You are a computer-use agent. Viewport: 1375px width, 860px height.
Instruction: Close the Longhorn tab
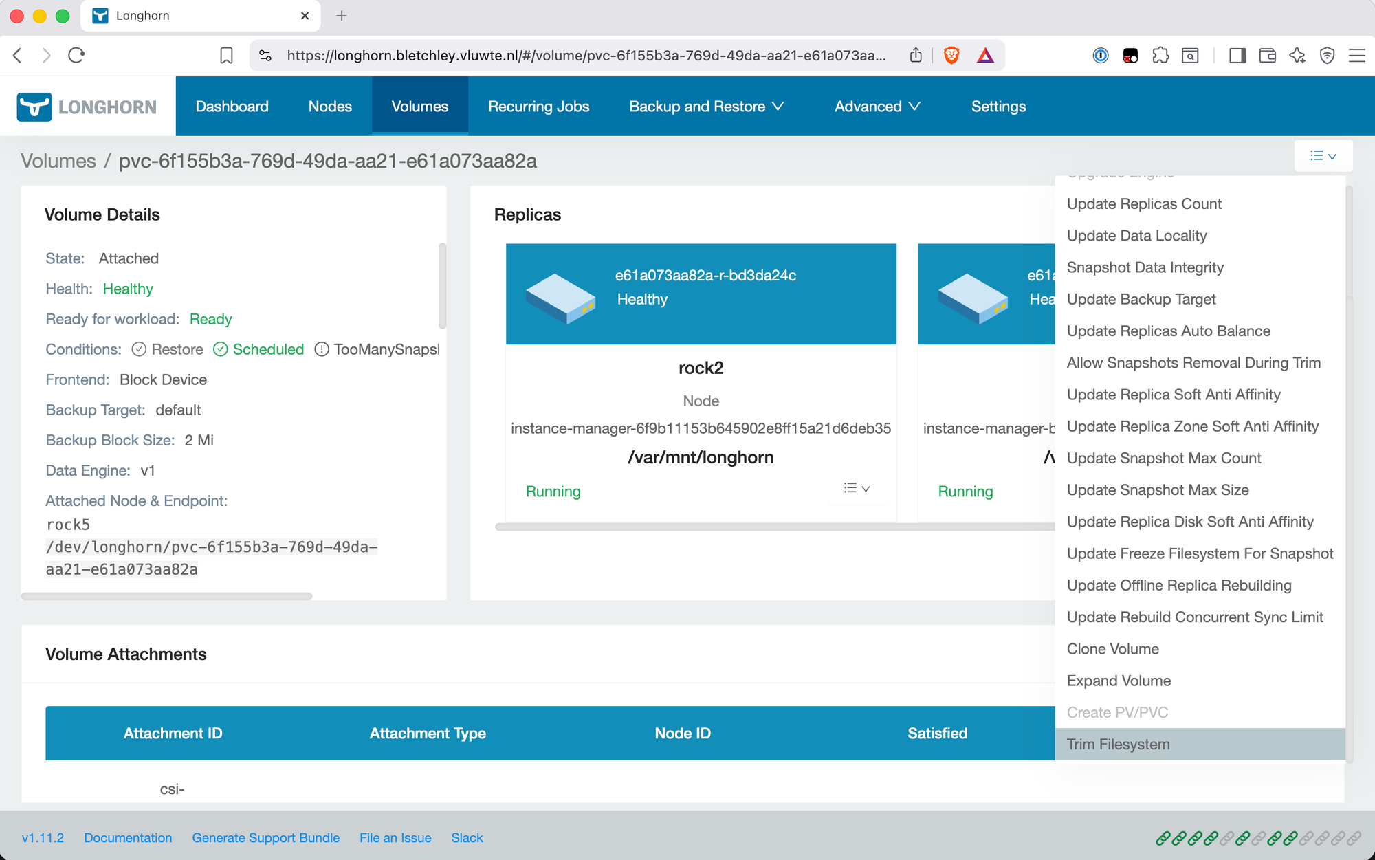(x=305, y=15)
